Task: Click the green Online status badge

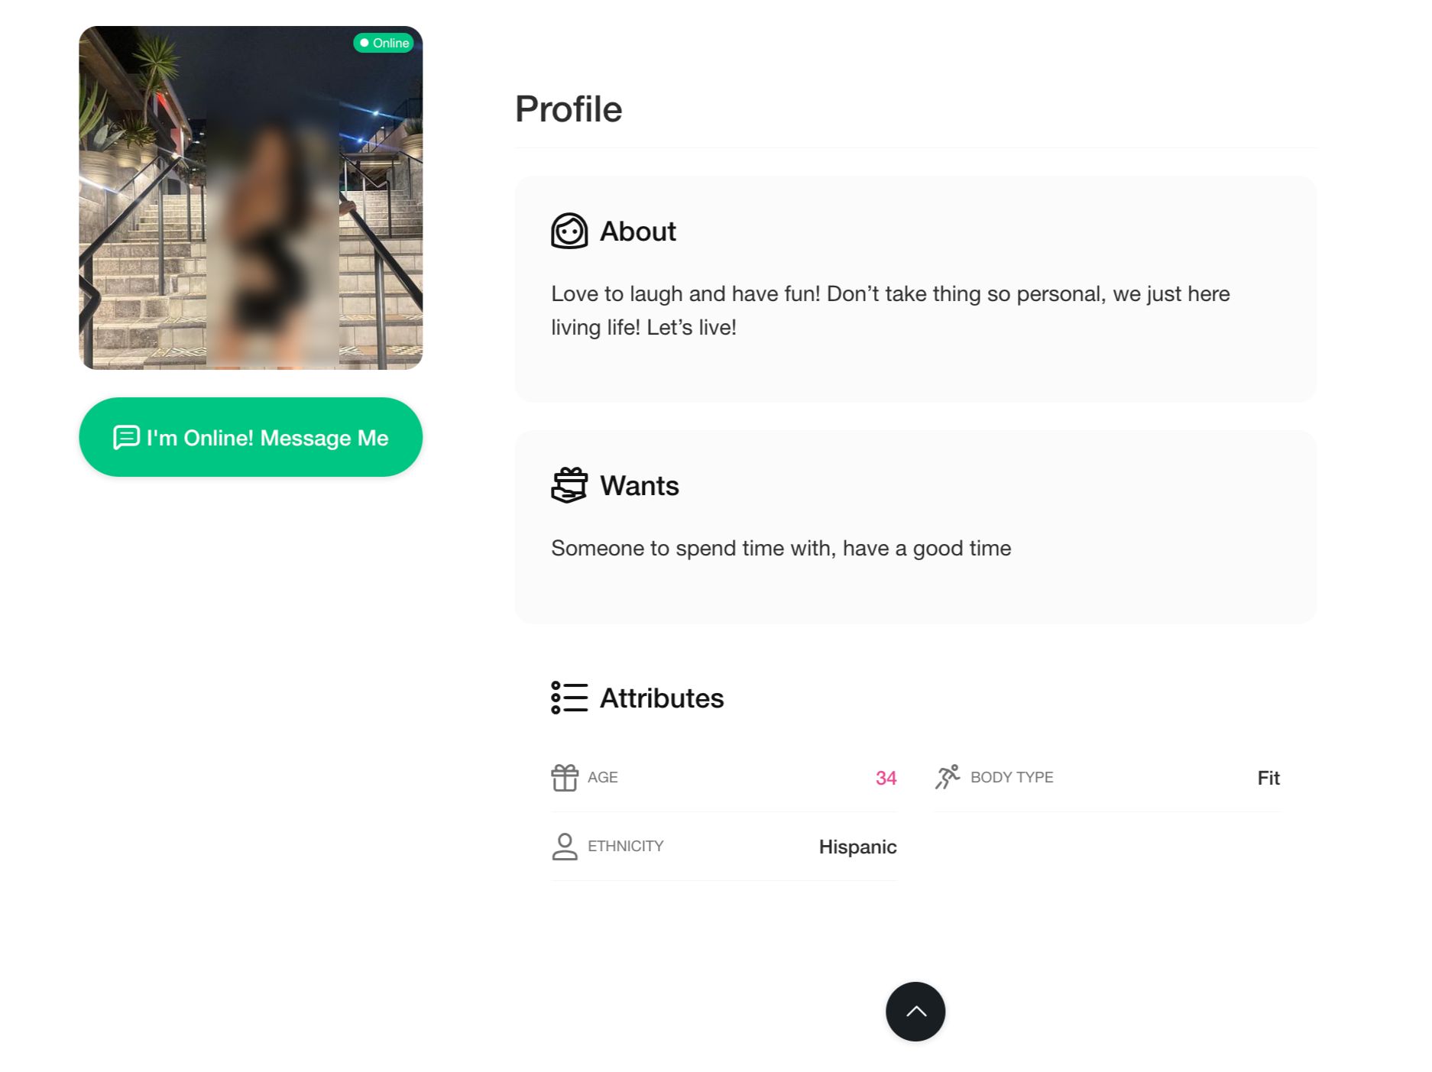Action: [x=384, y=43]
